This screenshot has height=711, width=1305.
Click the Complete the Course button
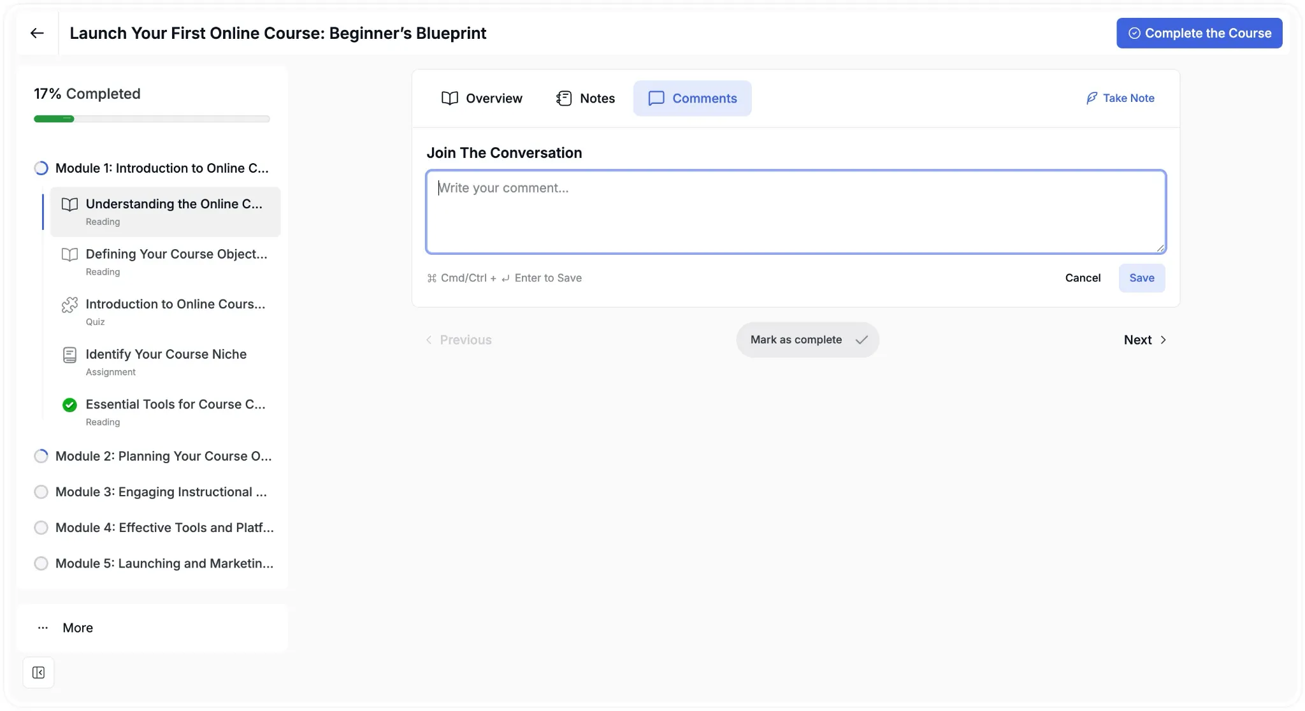pyautogui.click(x=1199, y=33)
